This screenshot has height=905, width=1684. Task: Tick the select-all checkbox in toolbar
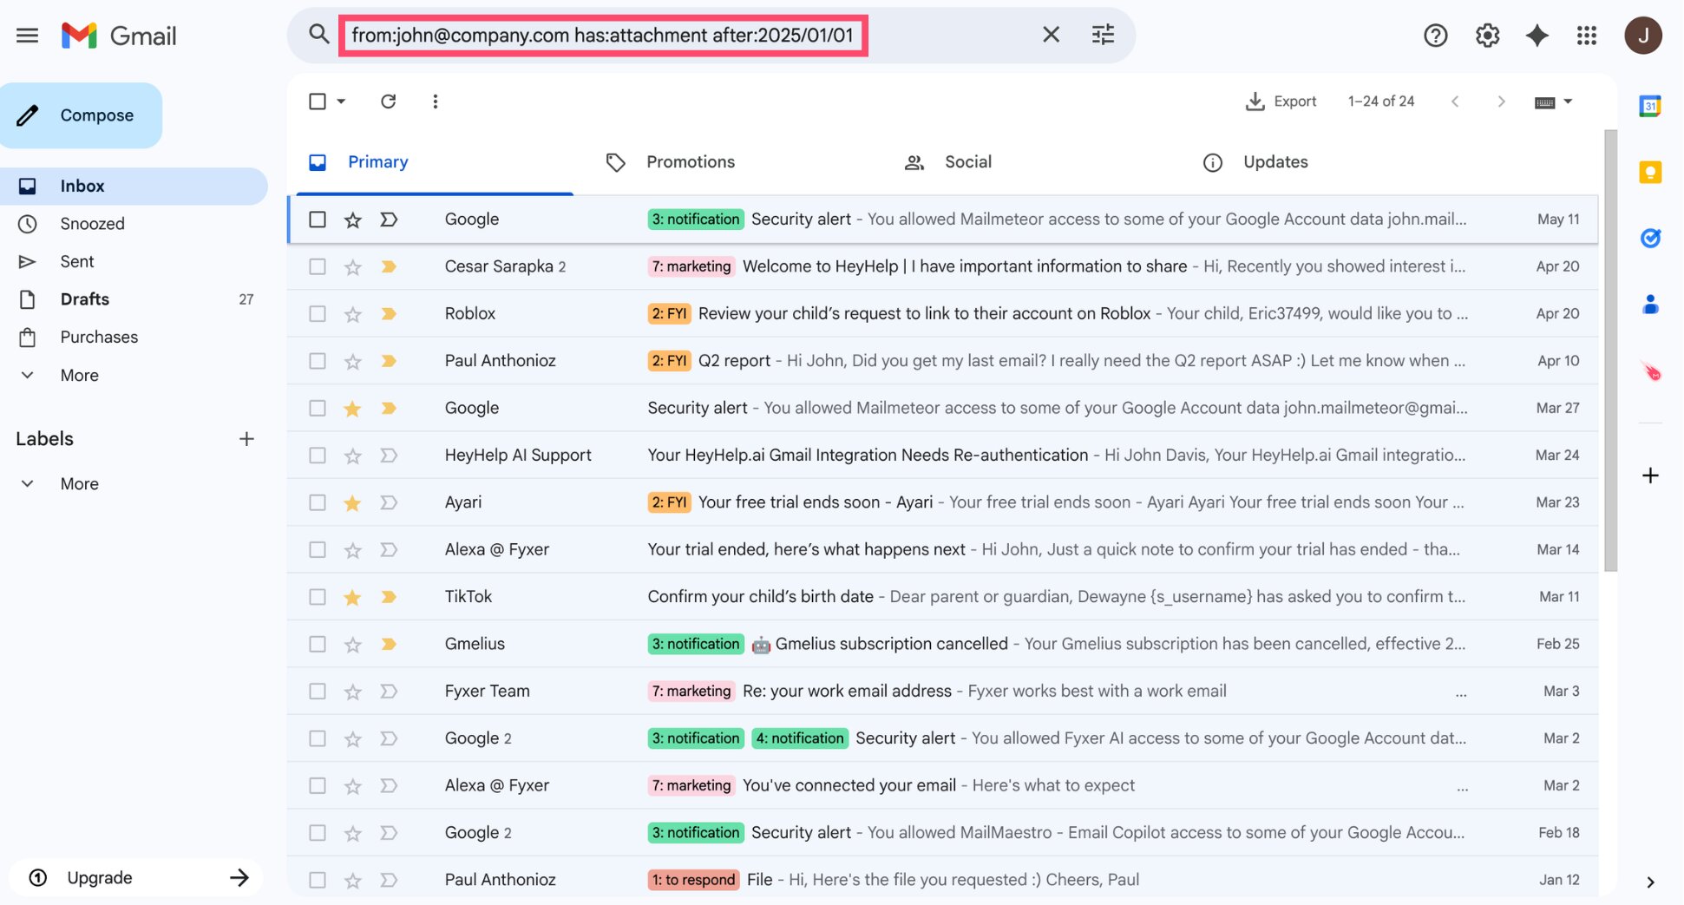click(x=318, y=102)
